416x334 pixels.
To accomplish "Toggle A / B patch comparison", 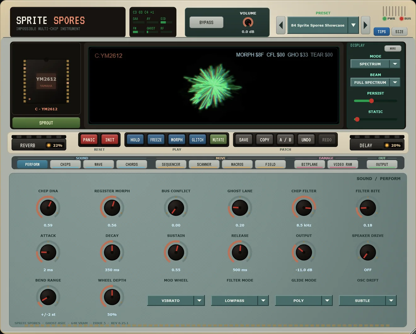I will (x=286, y=140).
